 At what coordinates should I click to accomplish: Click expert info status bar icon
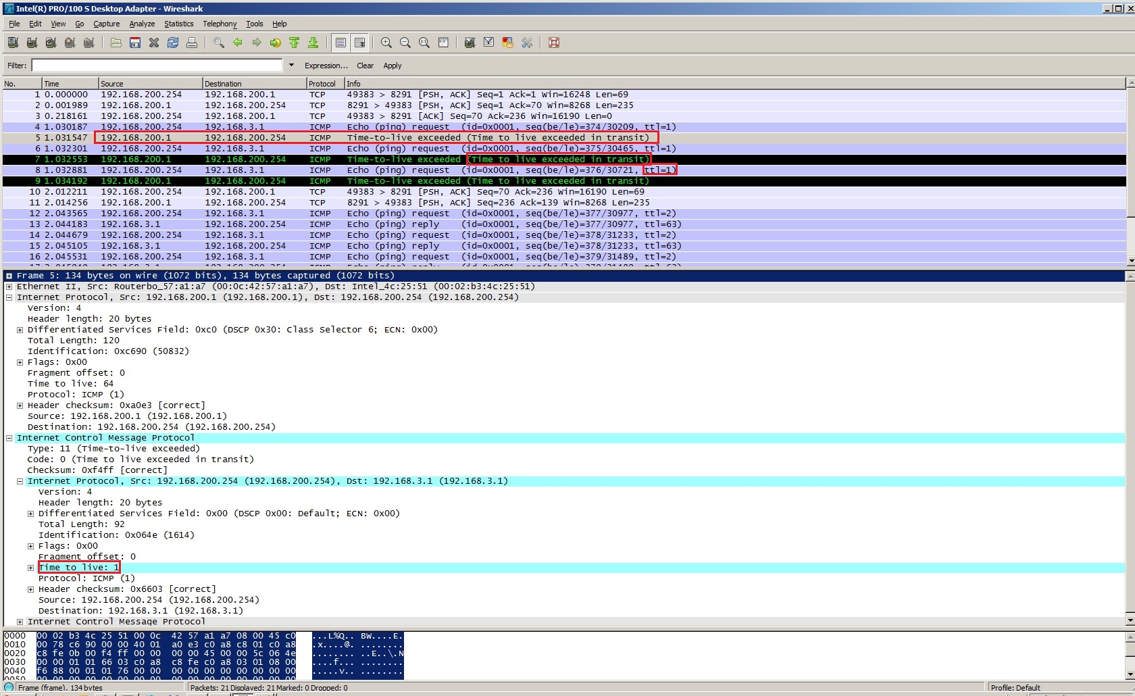[9, 687]
